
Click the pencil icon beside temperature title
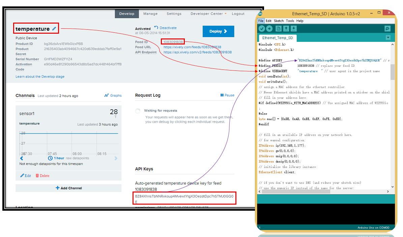(54, 29)
